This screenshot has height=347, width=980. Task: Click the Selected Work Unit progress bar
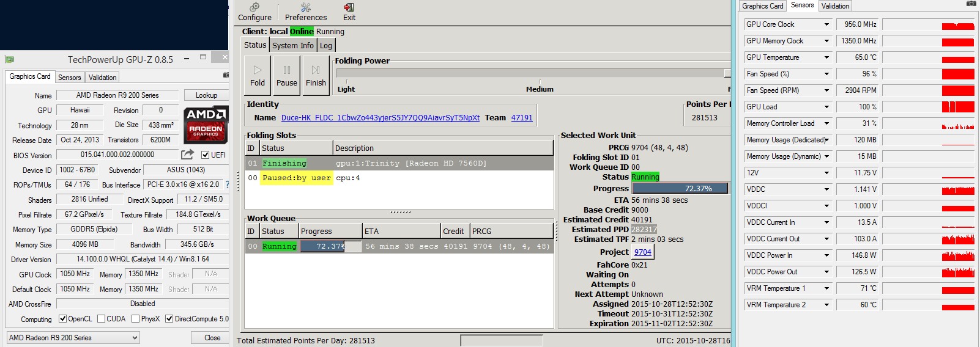(x=680, y=188)
